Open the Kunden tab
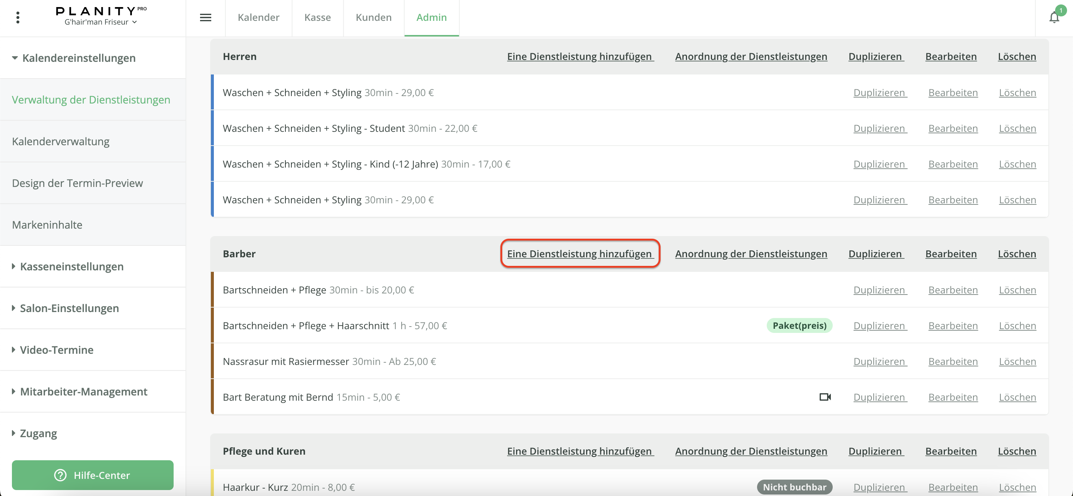 [x=373, y=18]
